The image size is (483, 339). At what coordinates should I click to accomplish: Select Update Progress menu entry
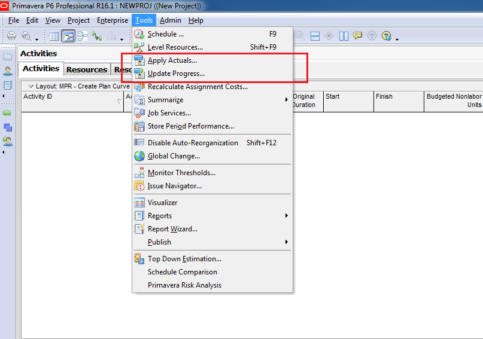176,74
